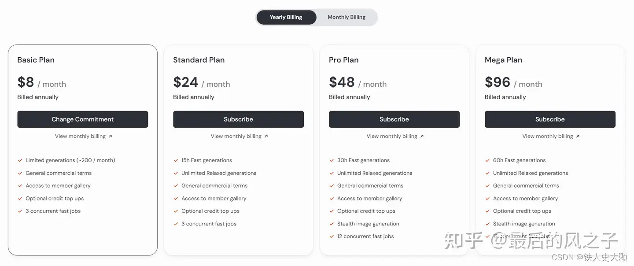Click arrow icon beside Standard Plan monthly billing

click(x=266, y=137)
